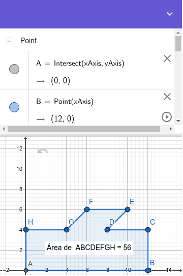This screenshot has height=276, width=183.
Task: Click the B = Point(xAxis) definition
Action: pyautogui.click(x=65, y=101)
